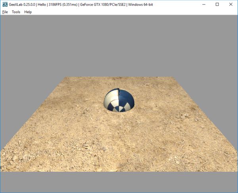Image resolution: width=238 pixels, height=193 pixels.
Task: Open the File menu
Action: (x=5, y=12)
